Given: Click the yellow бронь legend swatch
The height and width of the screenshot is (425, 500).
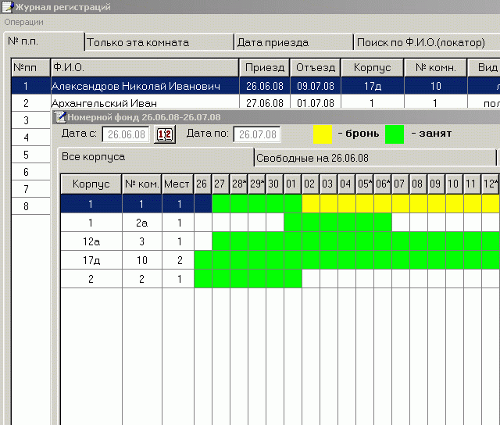Looking at the screenshot, I should pyautogui.click(x=323, y=134).
